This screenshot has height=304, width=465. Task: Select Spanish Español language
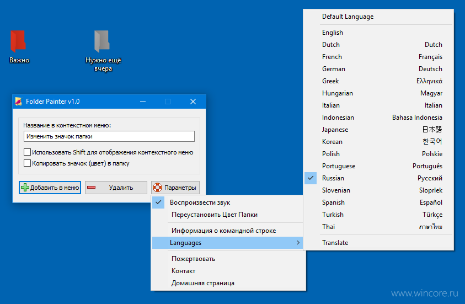378,202
